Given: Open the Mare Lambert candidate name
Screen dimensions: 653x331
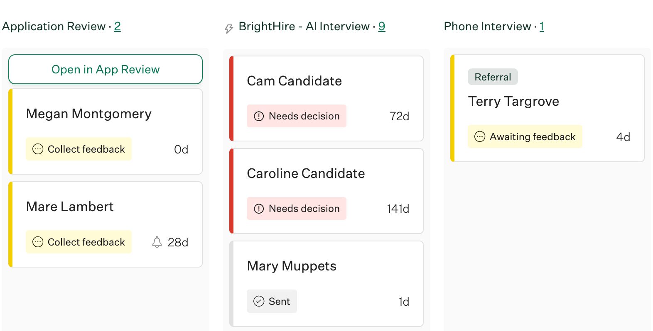Looking at the screenshot, I should click(70, 207).
